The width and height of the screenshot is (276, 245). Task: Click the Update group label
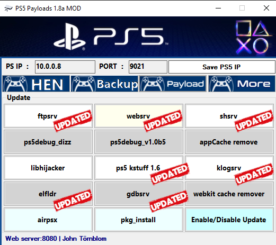pyautogui.click(x=19, y=97)
